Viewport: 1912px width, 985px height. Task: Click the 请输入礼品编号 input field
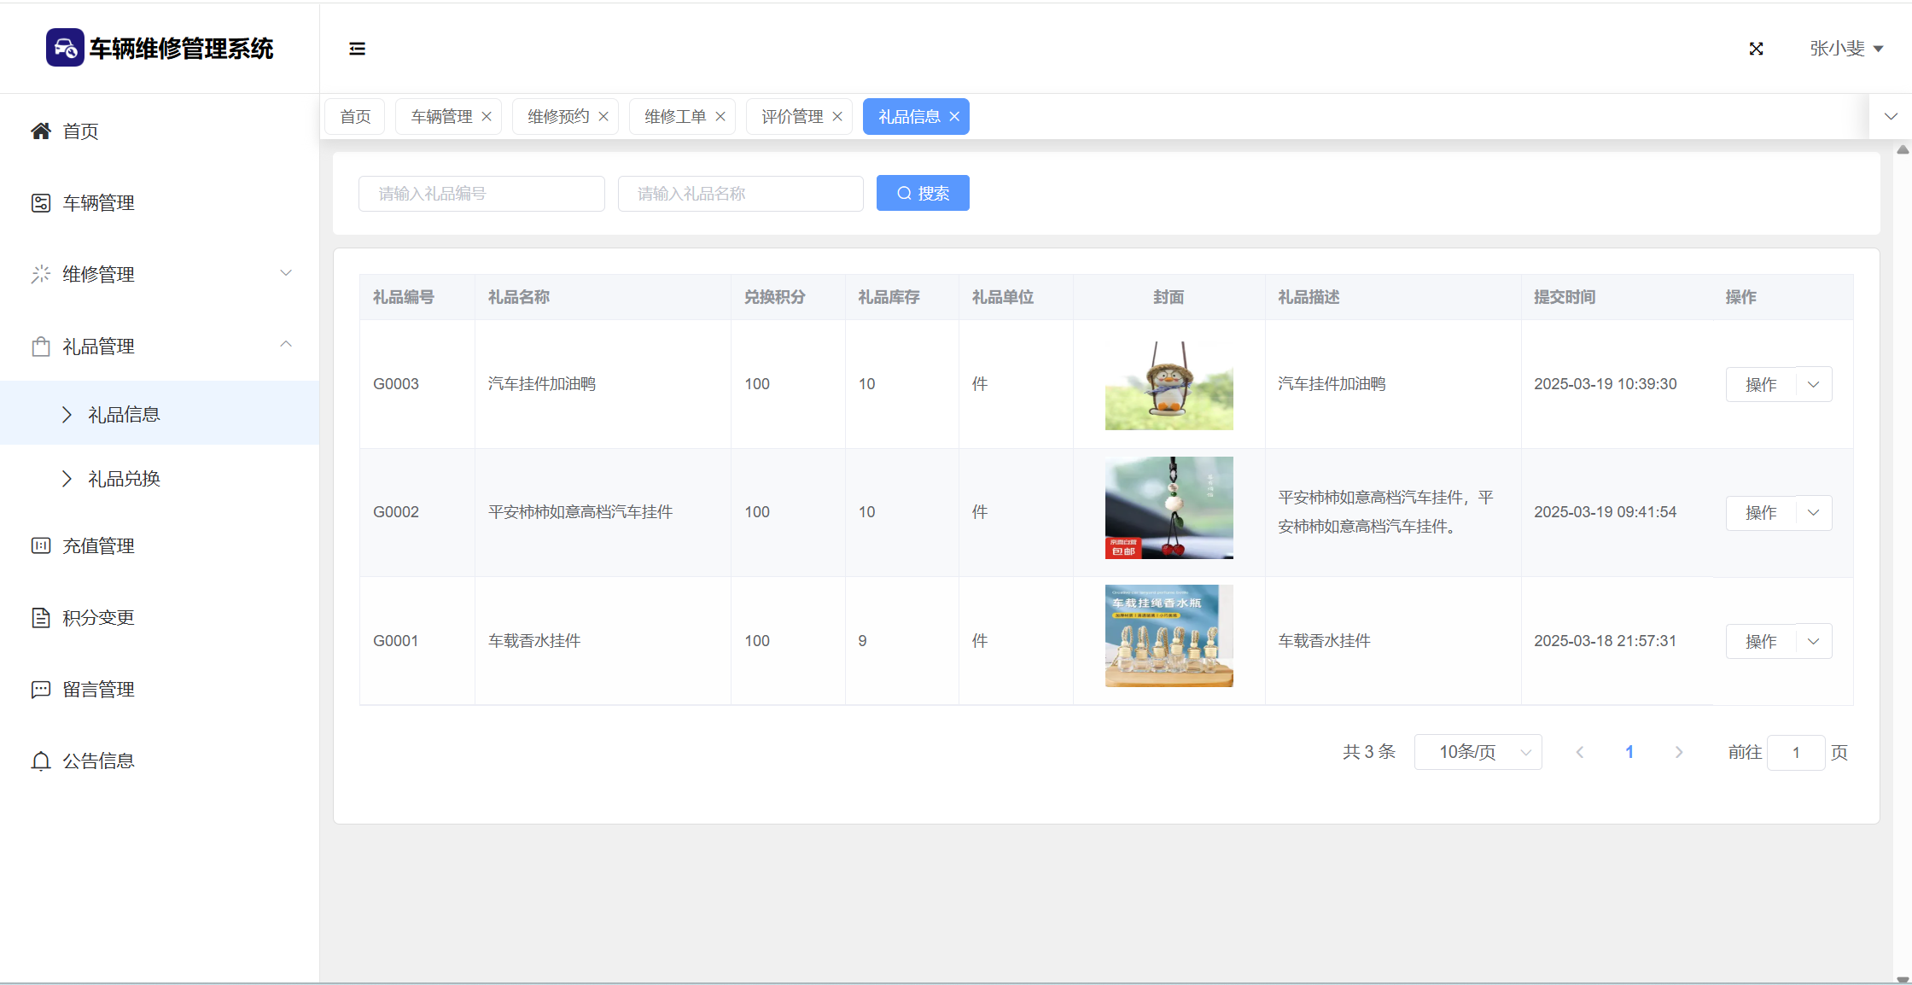(x=481, y=194)
